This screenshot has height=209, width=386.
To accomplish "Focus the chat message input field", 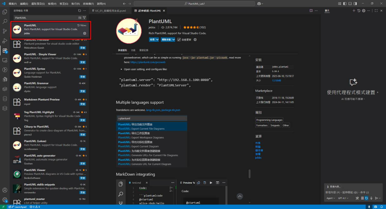I will (353, 192).
